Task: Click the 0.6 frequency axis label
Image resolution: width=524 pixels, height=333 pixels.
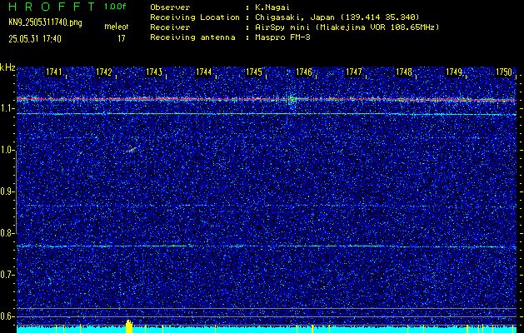Action: pyautogui.click(x=6, y=316)
